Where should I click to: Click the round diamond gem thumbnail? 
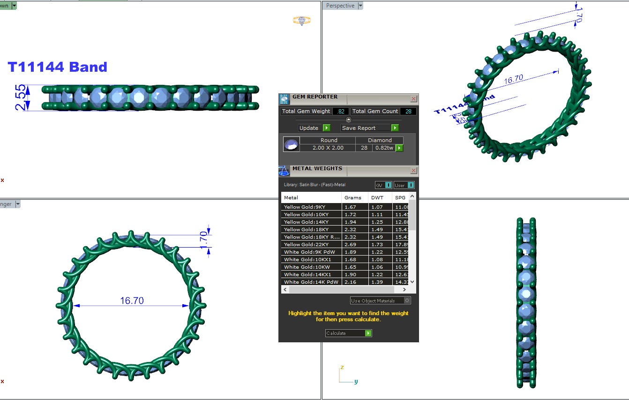[x=291, y=144]
